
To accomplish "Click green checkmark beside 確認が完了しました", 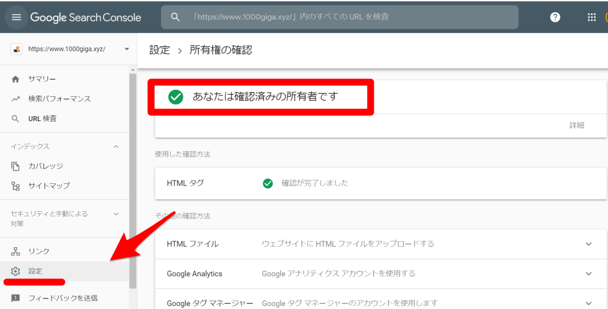I will click(268, 183).
